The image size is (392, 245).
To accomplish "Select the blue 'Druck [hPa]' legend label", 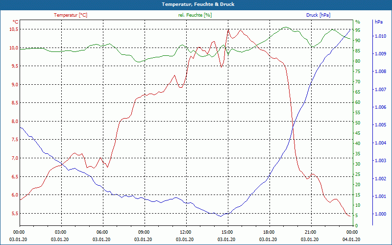I will click(318, 15).
